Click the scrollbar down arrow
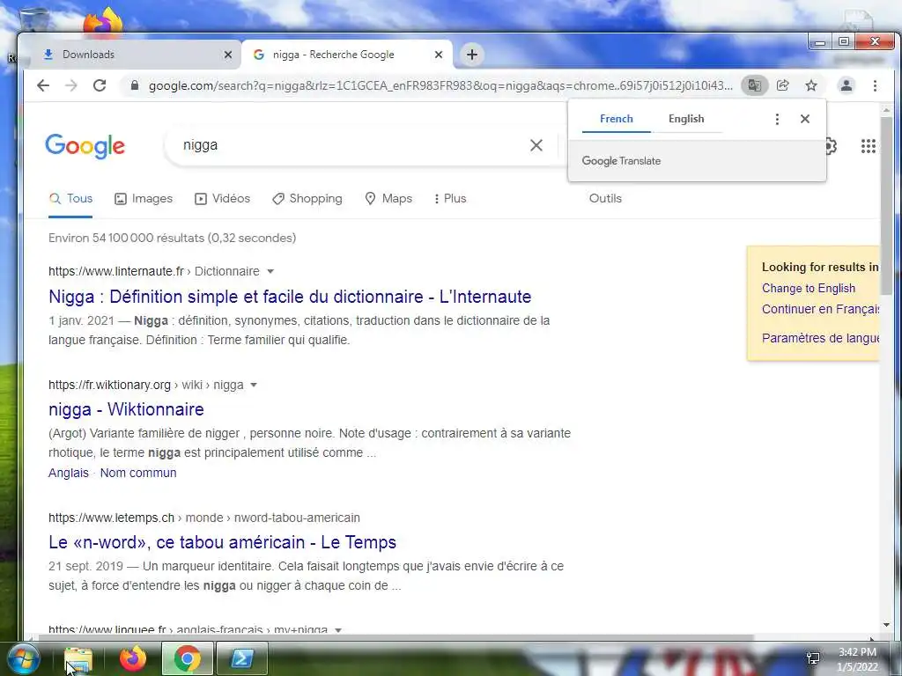 tap(886, 626)
